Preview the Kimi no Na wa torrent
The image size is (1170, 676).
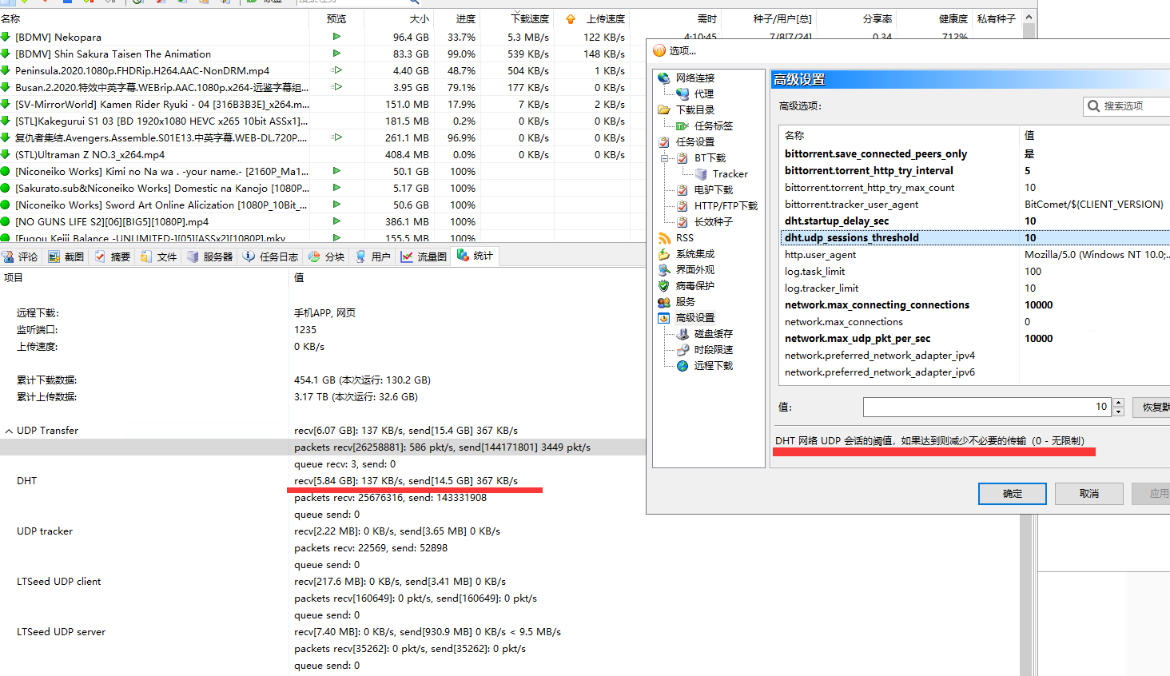point(336,171)
